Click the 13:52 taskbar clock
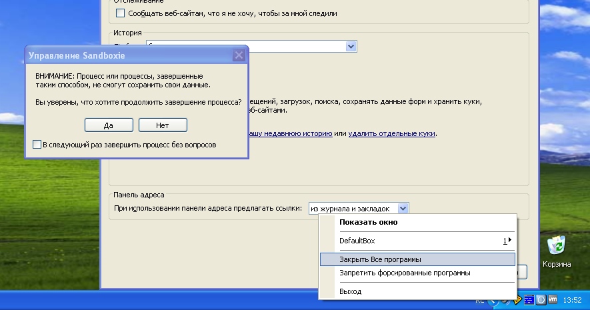 pyautogui.click(x=572, y=300)
